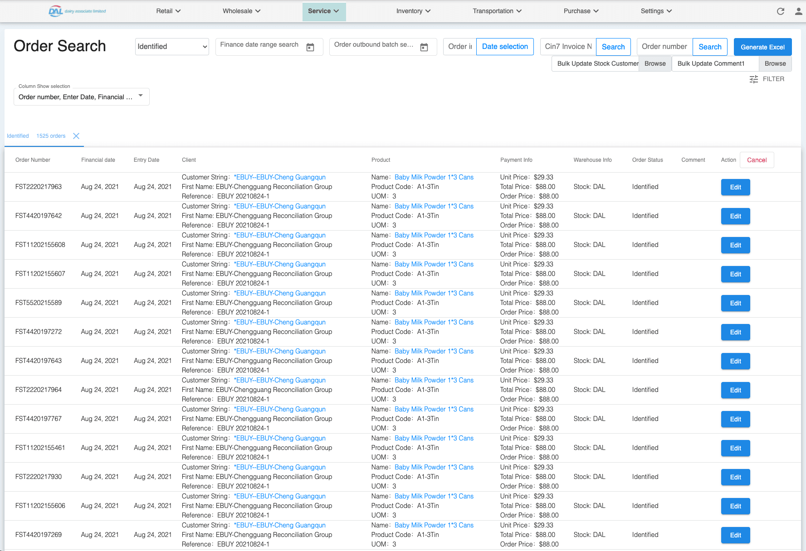The width and height of the screenshot is (806, 551).
Task: Expand the Column Show selection dropdown
Action: coord(82,97)
